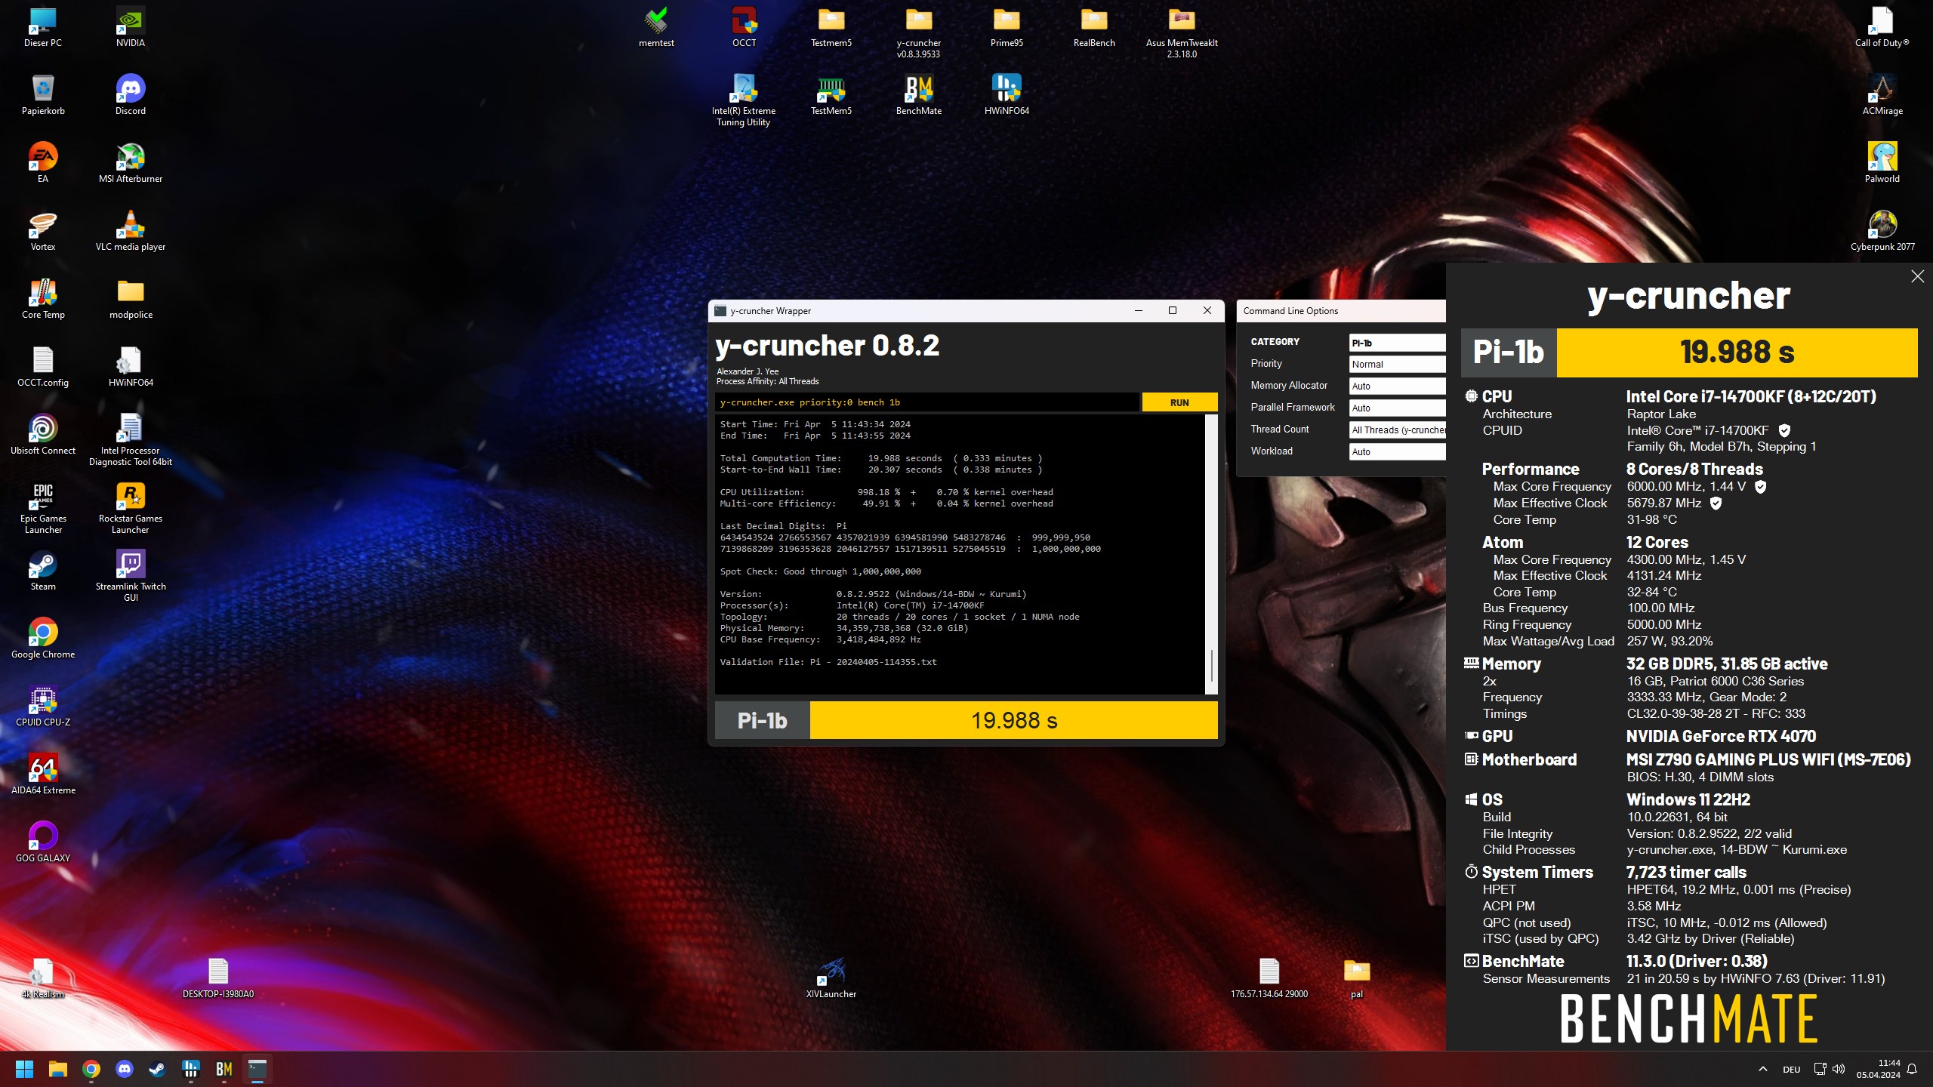Viewport: 1933px width, 1087px height.
Task: Open File Explorer from the taskbar
Action: tap(58, 1069)
